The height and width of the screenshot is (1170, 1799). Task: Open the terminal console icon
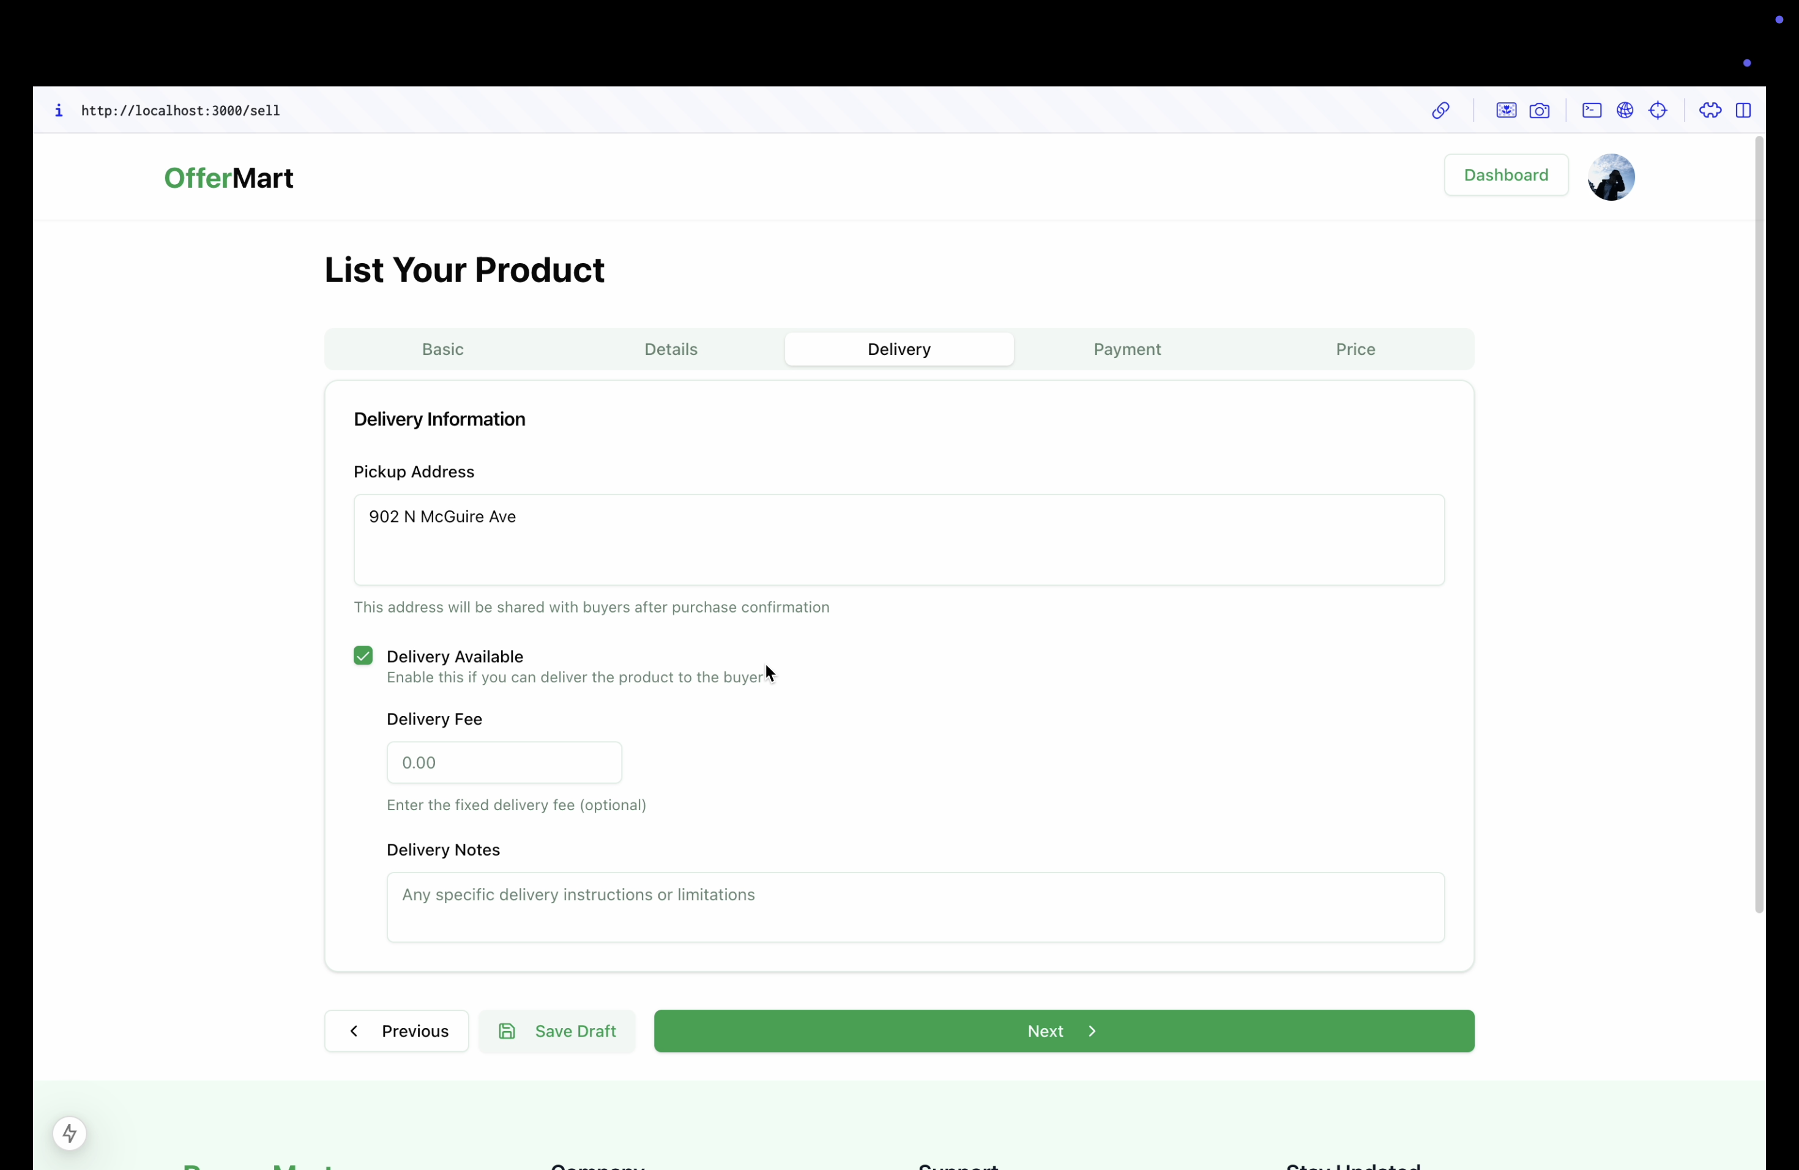pos(1591,110)
